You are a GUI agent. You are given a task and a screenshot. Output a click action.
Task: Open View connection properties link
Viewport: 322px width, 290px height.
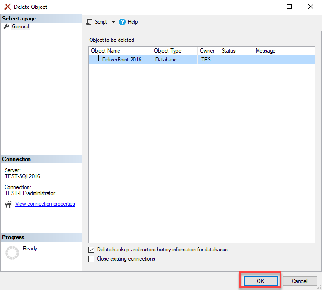coord(45,204)
